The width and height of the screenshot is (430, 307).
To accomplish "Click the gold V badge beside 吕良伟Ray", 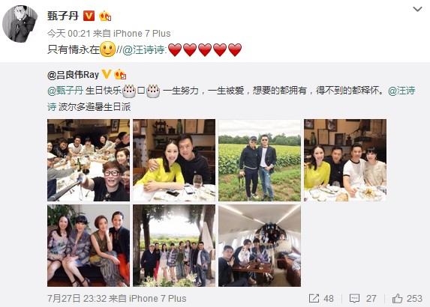I will 107,74.
